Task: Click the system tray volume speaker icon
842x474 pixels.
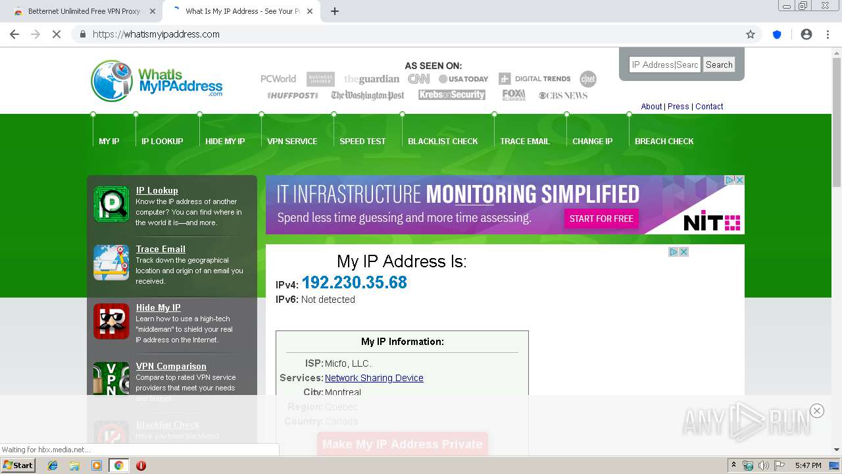Action: click(x=763, y=465)
